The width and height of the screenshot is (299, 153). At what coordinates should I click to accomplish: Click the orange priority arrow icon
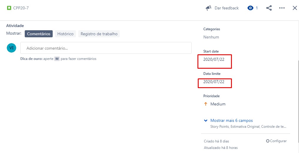click(x=205, y=104)
